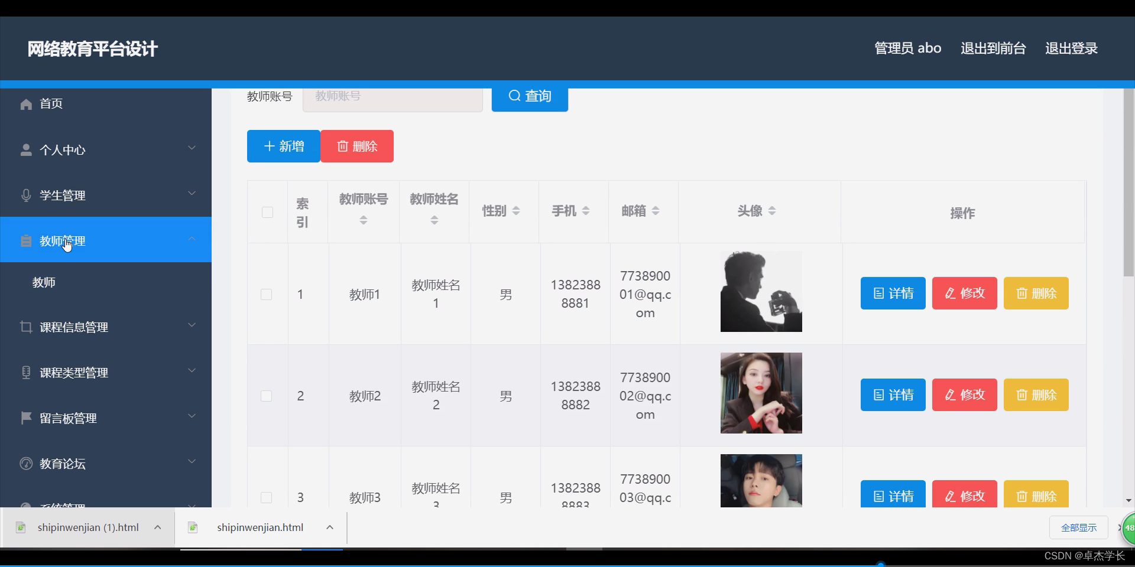Click the search magnifier icon on 查询 button
Viewport: 1135px width, 567px height.
[x=514, y=96]
